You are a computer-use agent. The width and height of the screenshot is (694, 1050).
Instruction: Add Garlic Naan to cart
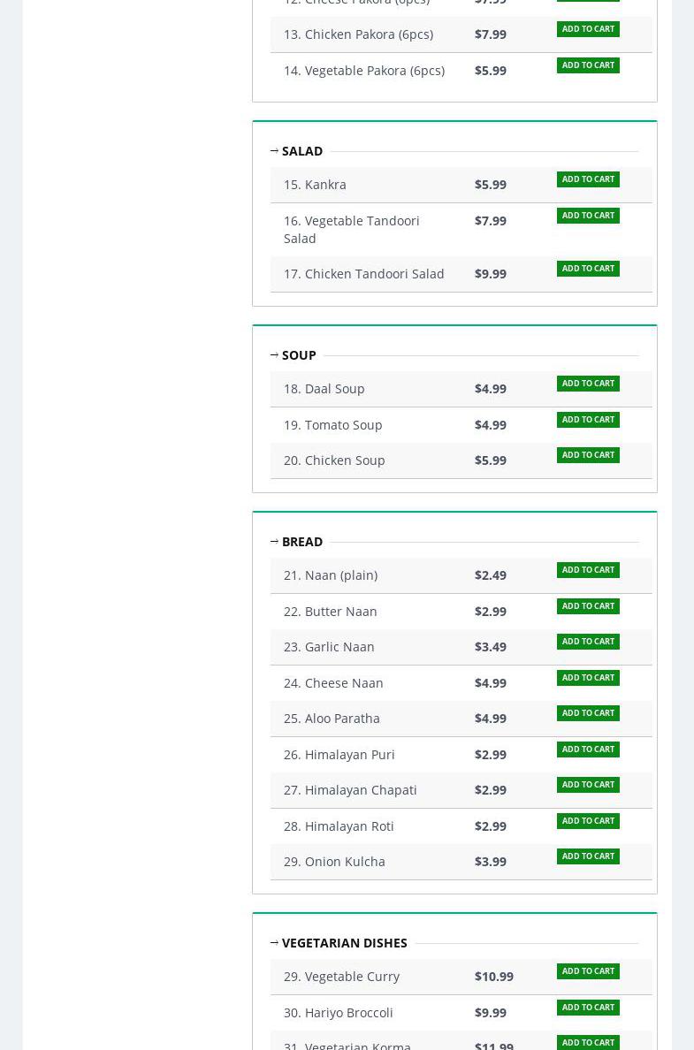pyautogui.click(x=588, y=642)
